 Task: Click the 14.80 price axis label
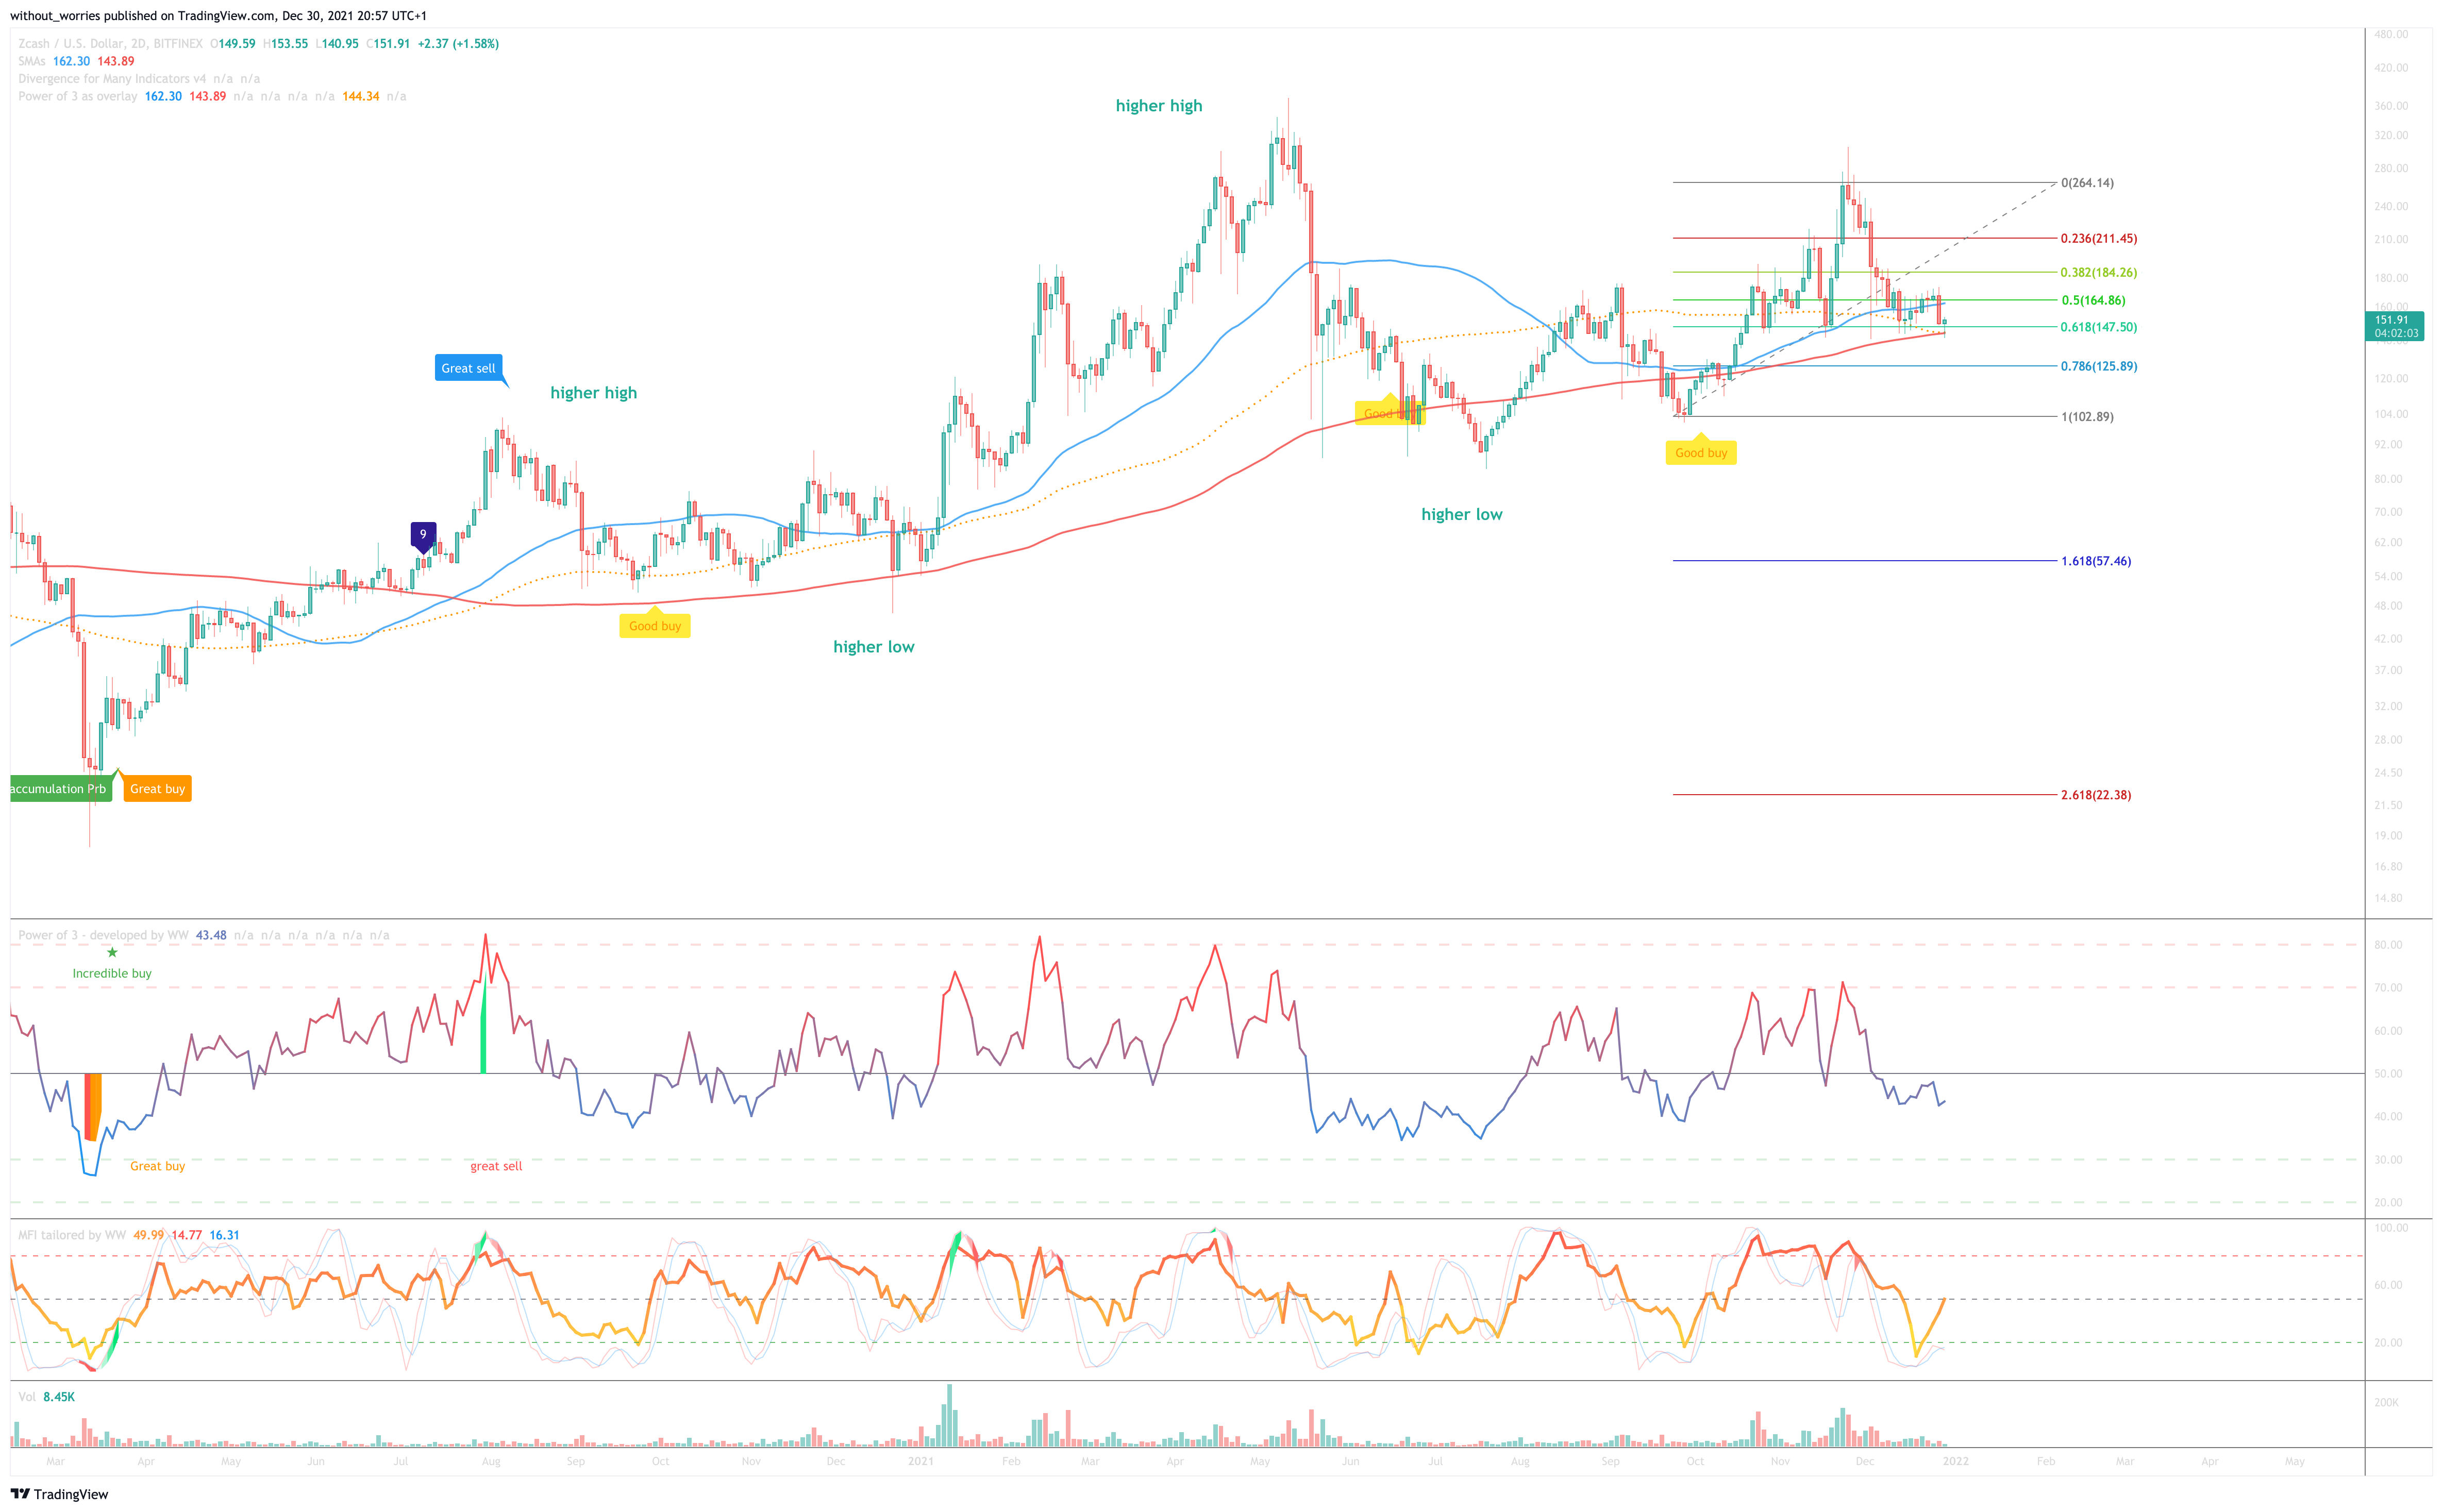point(2388,898)
